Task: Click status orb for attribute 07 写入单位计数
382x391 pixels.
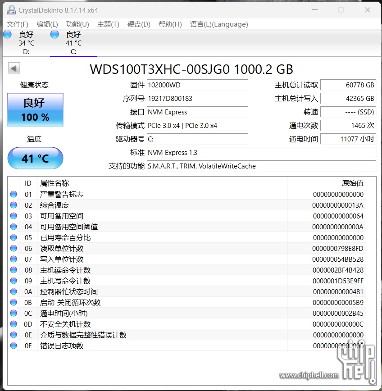Action: (x=14, y=259)
